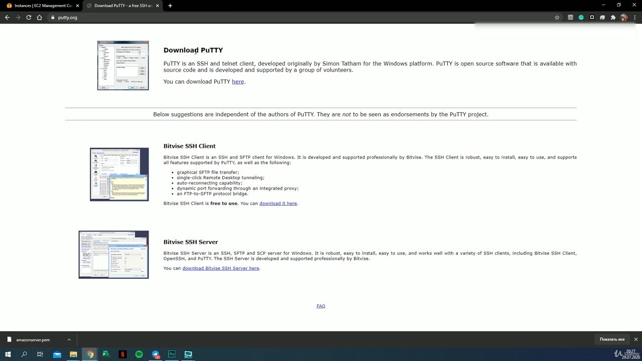View site info via the padlock icon
The height and width of the screenshot is (361, 642).
[x=52, y=18]
